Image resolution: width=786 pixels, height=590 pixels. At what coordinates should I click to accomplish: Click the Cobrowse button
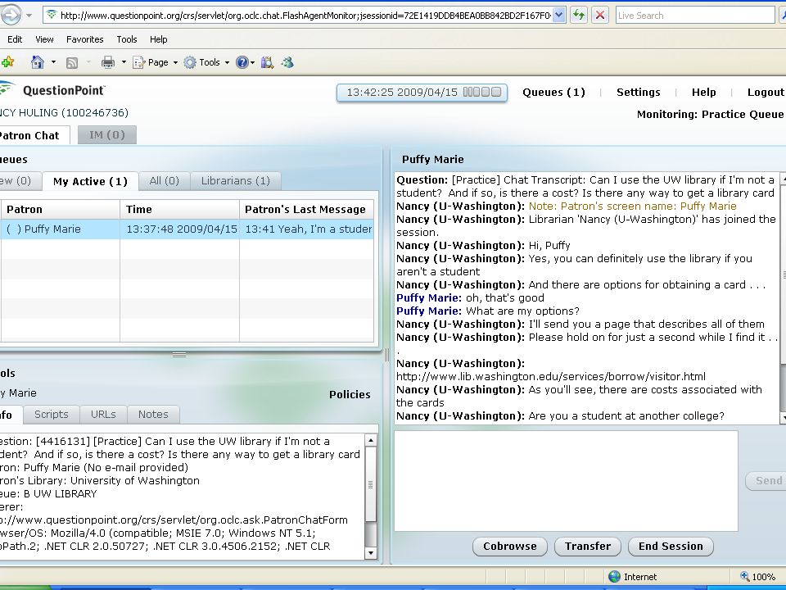[x=510, y=547]
